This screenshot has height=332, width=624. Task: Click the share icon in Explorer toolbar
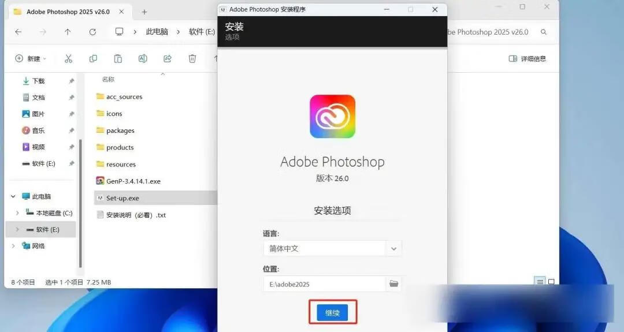[168, 59]
